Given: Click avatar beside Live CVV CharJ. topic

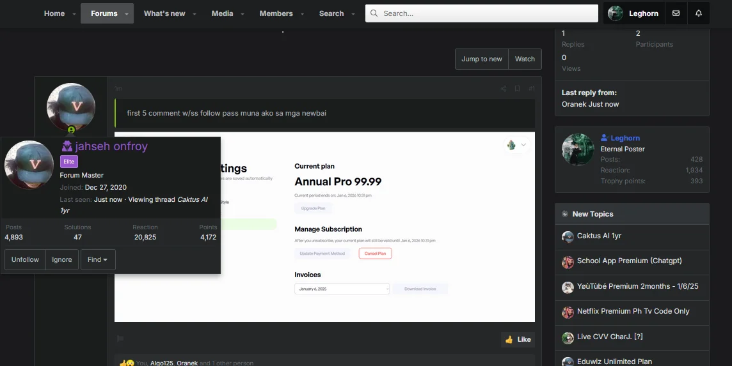Looking at the screenshot, I should pyautogui.click(x=568, y=337).
